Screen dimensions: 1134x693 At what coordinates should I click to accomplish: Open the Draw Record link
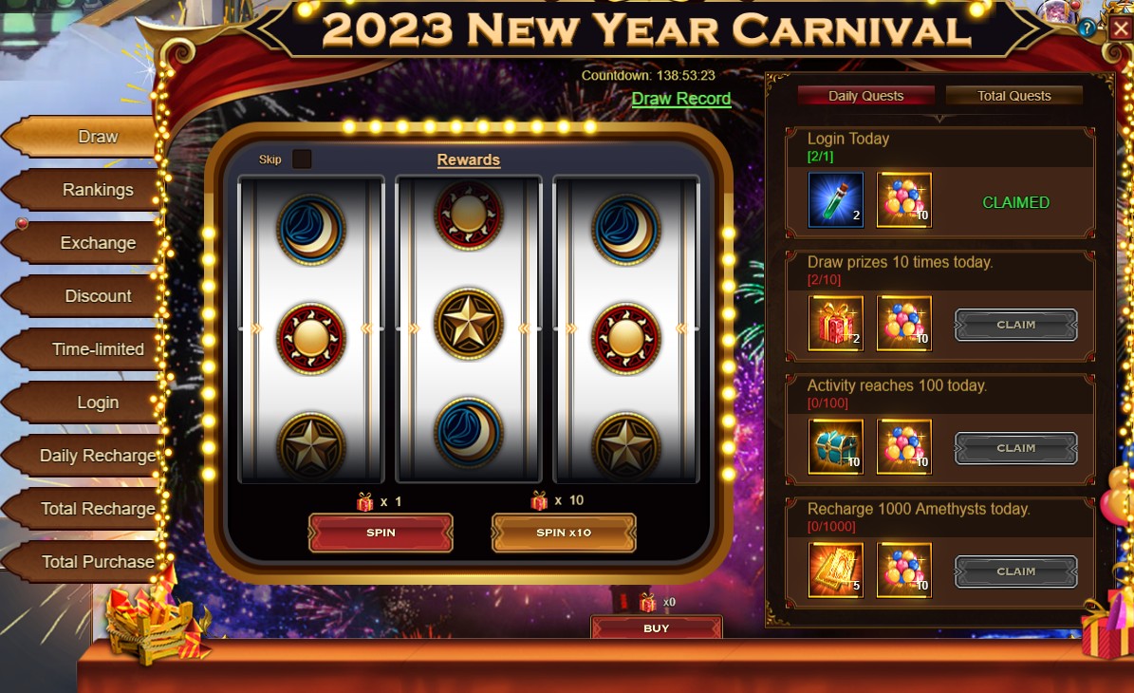coord(680,99)
